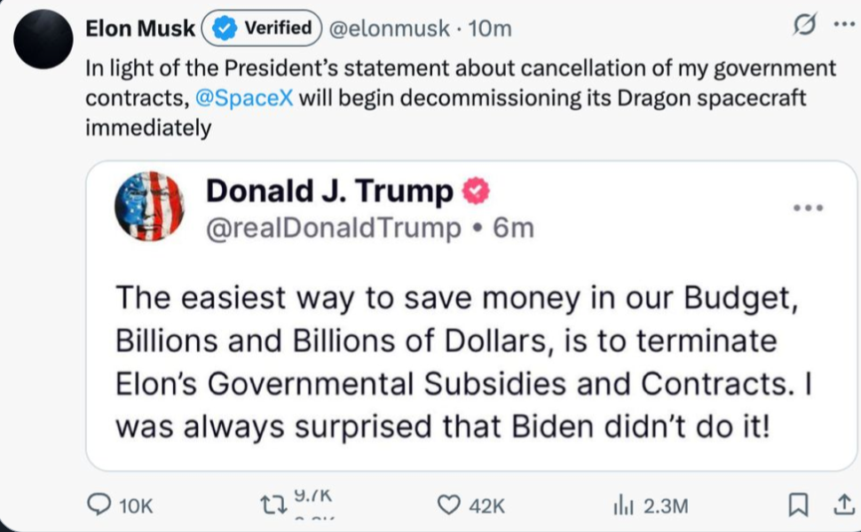The height and width of the screenshot is (532, 861).
Task: Click Donald J. Trump's flag avatar
Action: click(148, 207)
